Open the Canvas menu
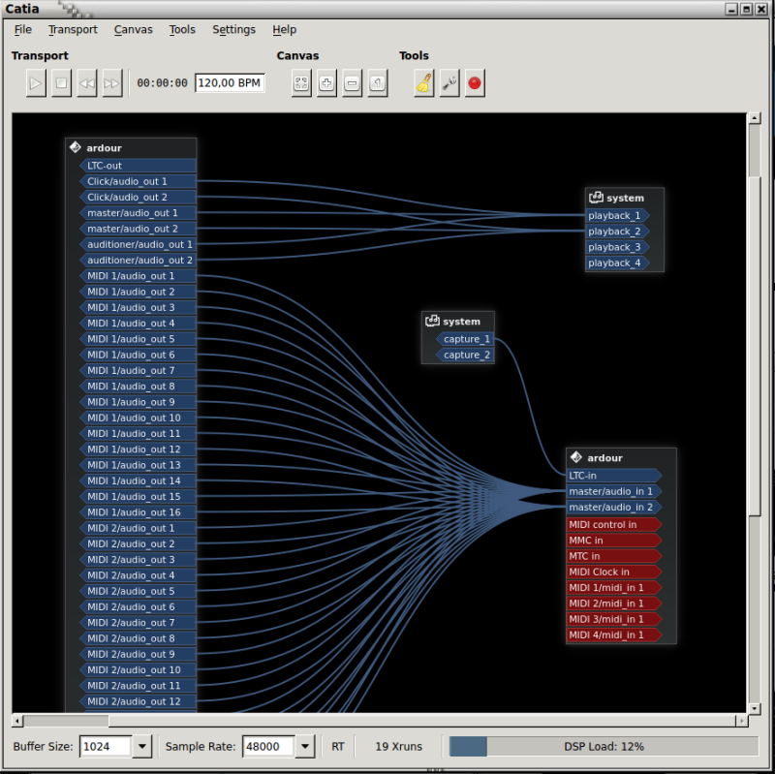Viewport: 775px width, 774px height. pyautogui.click(x=134, y=30)
